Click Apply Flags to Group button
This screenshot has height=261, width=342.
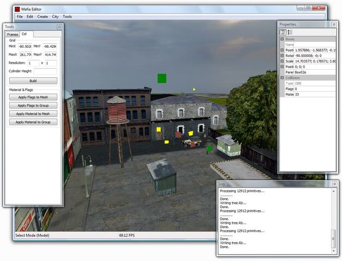33,105
